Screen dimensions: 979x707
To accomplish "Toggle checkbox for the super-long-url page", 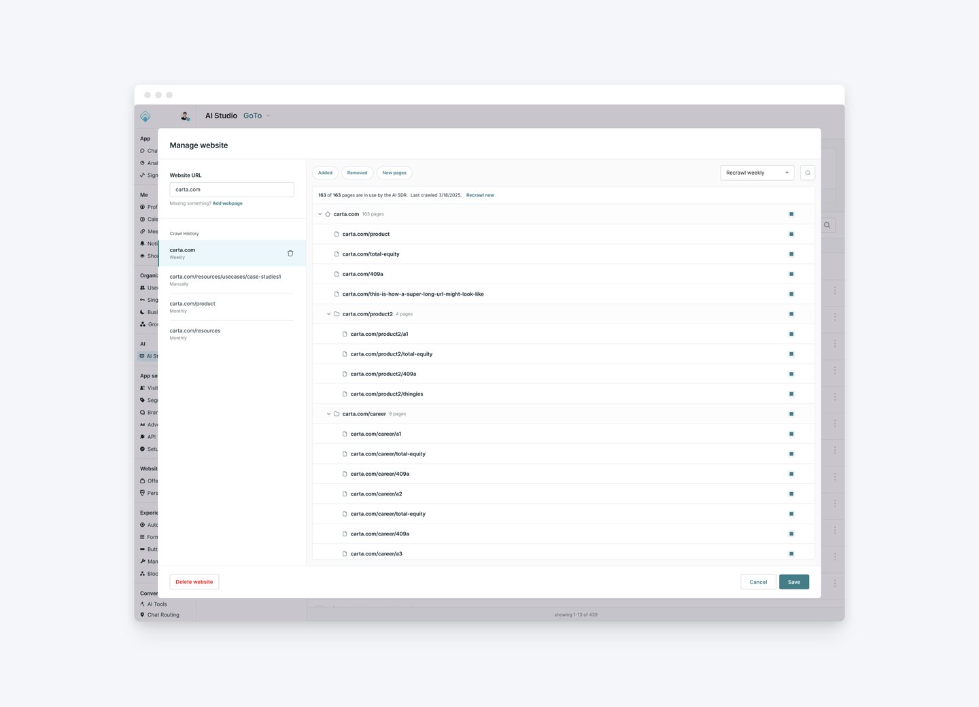I will (x=791, y=294).
